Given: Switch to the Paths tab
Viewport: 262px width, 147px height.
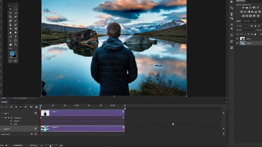Looking at the screenshot, I should (255, 21).
